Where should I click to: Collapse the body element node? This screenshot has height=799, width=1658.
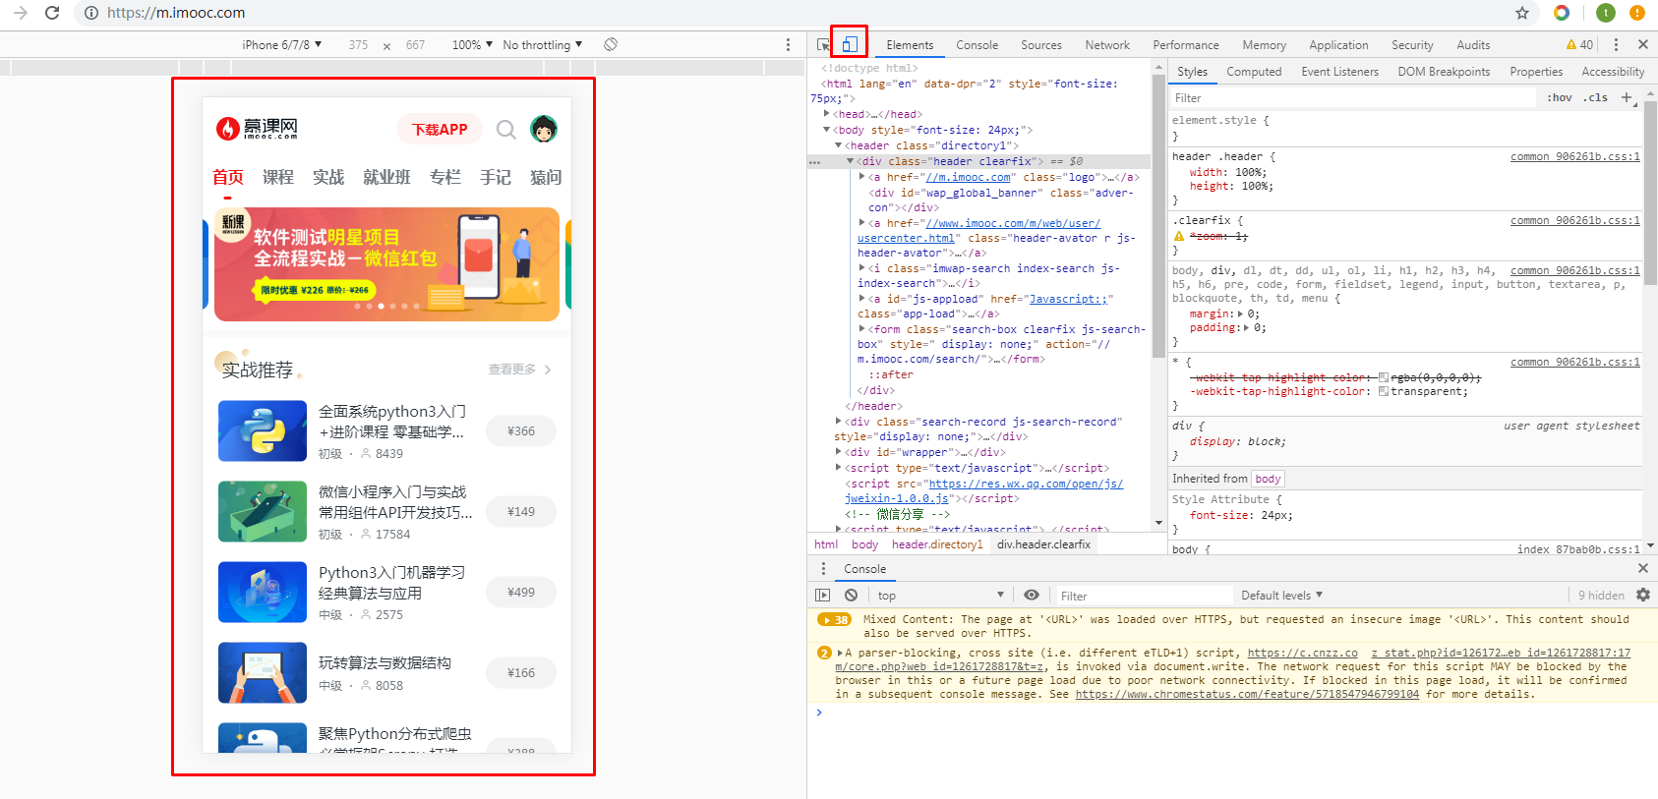[x=826, y=130]
